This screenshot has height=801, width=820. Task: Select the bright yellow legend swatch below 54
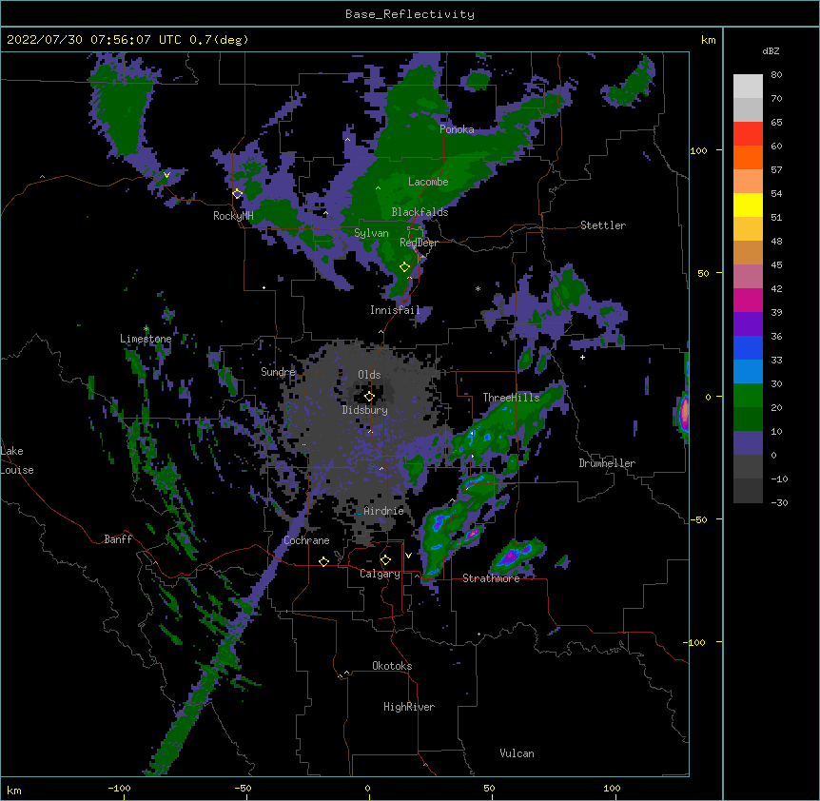[x=748, y=205]
